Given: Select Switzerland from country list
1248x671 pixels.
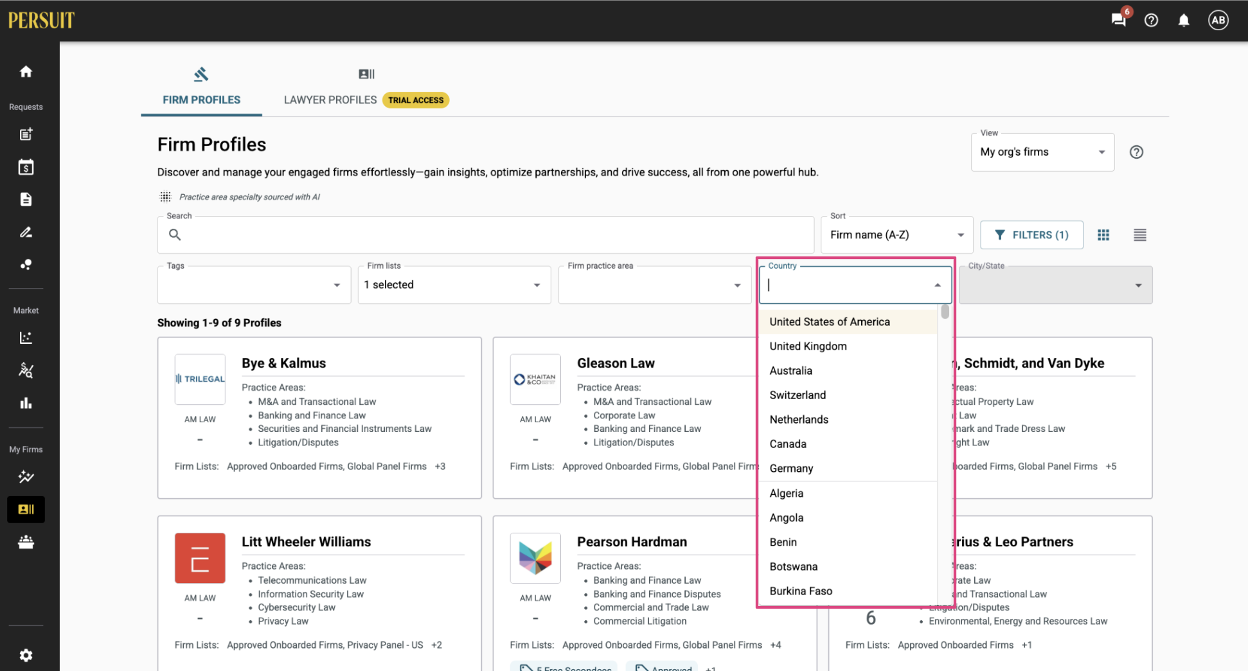Looking at the screenshot, I should [848, 395].
